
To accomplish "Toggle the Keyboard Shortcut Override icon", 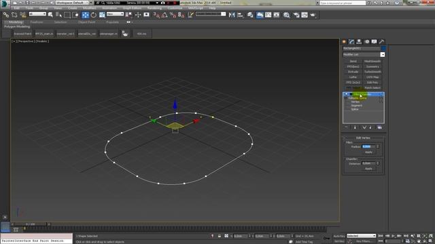I will click(147, 15).
